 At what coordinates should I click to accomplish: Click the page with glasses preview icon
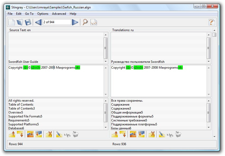[94, 22]
